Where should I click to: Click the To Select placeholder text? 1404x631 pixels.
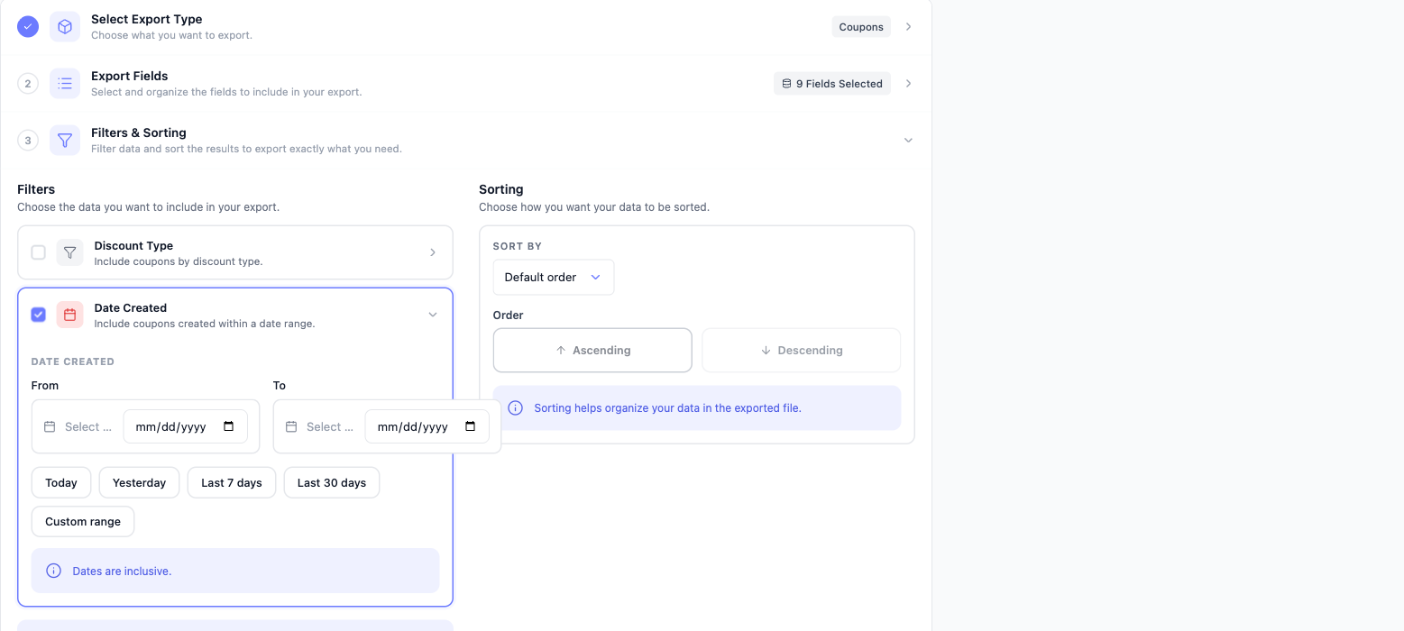pos(330,426)
